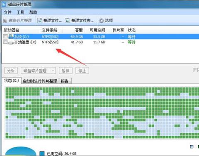
Task: Click the 分析 button
Action: (11, 71)
